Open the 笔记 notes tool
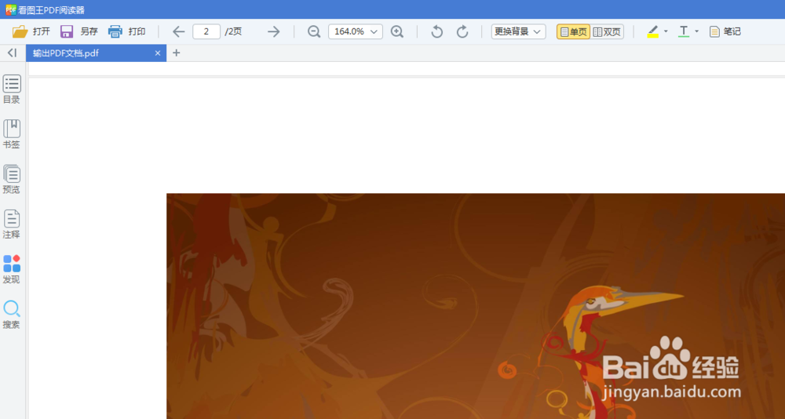785x419 pixels. tap(725, 31)
